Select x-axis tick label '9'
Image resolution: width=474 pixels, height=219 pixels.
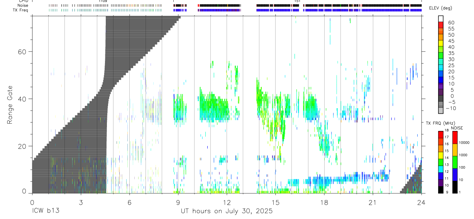178,202
